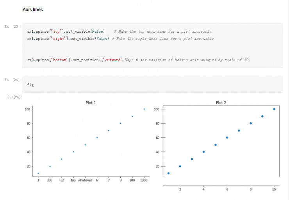Click the highest data point in Plot 2
The width and height of the screenshot is (289, 200).
(x=274, y=109)
